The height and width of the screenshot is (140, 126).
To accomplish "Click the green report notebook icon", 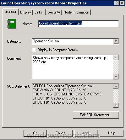I will click(x=12, y=24).
